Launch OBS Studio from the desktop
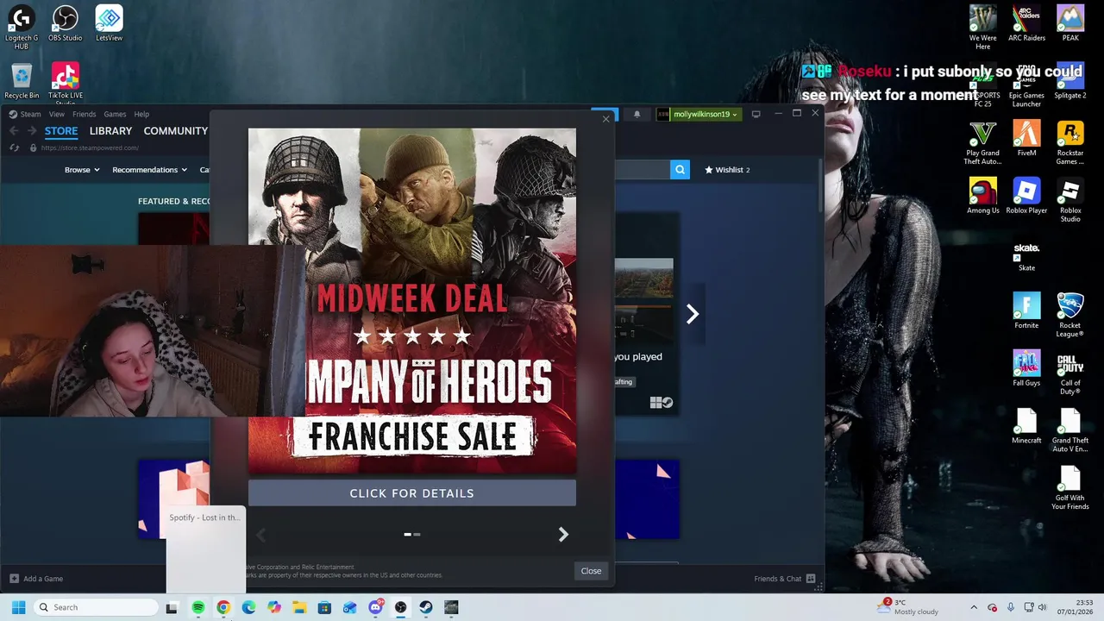The height and width of the screenshot is (621, 1104). (66, 24)
